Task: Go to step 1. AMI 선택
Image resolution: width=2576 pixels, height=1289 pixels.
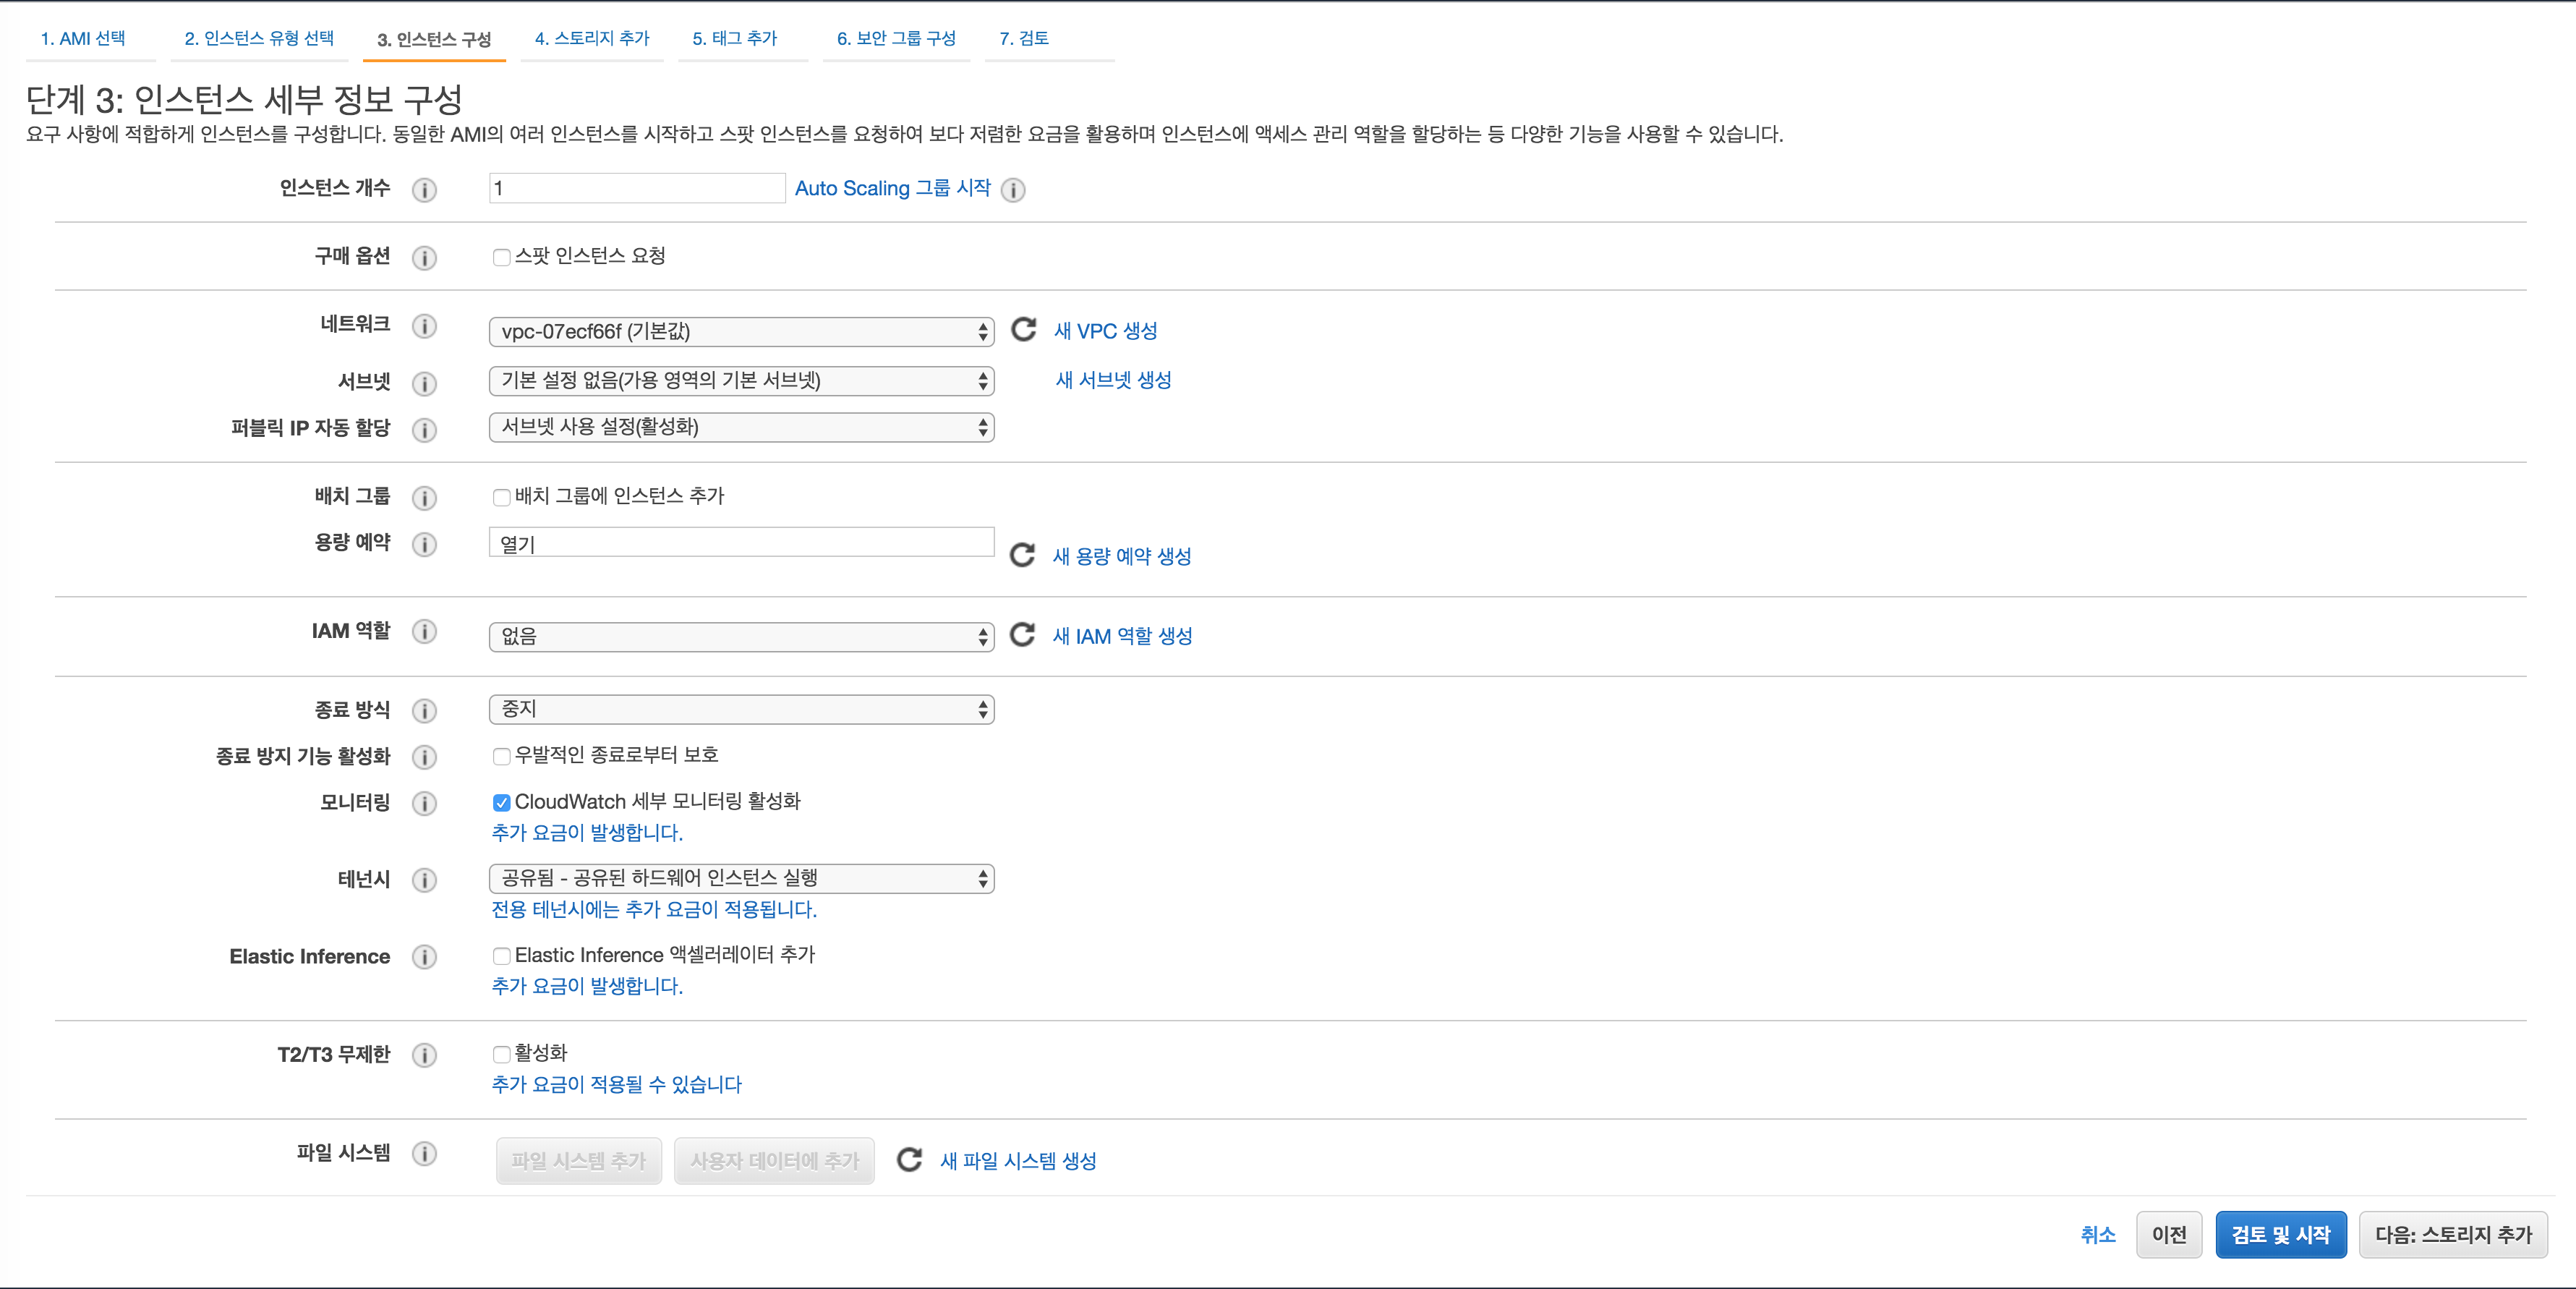Action: click(x=83, y=38)
